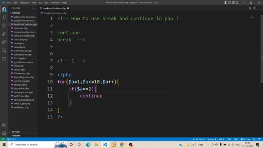Toggle Secondary Side Bar layout icon
The width and height of the screenshot is (263, 148).
pyautogui.click(x=233, y=2)
